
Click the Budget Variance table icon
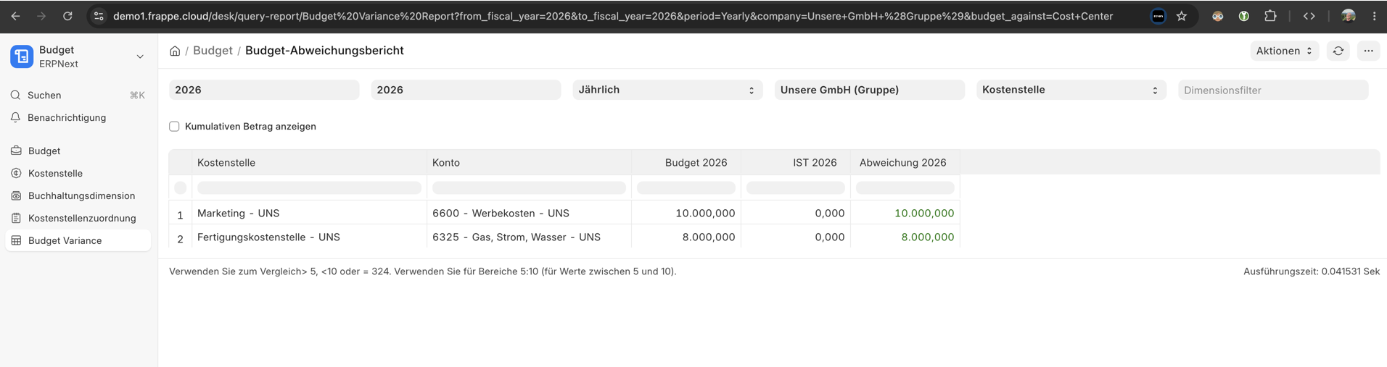click(x=17, y=240)
